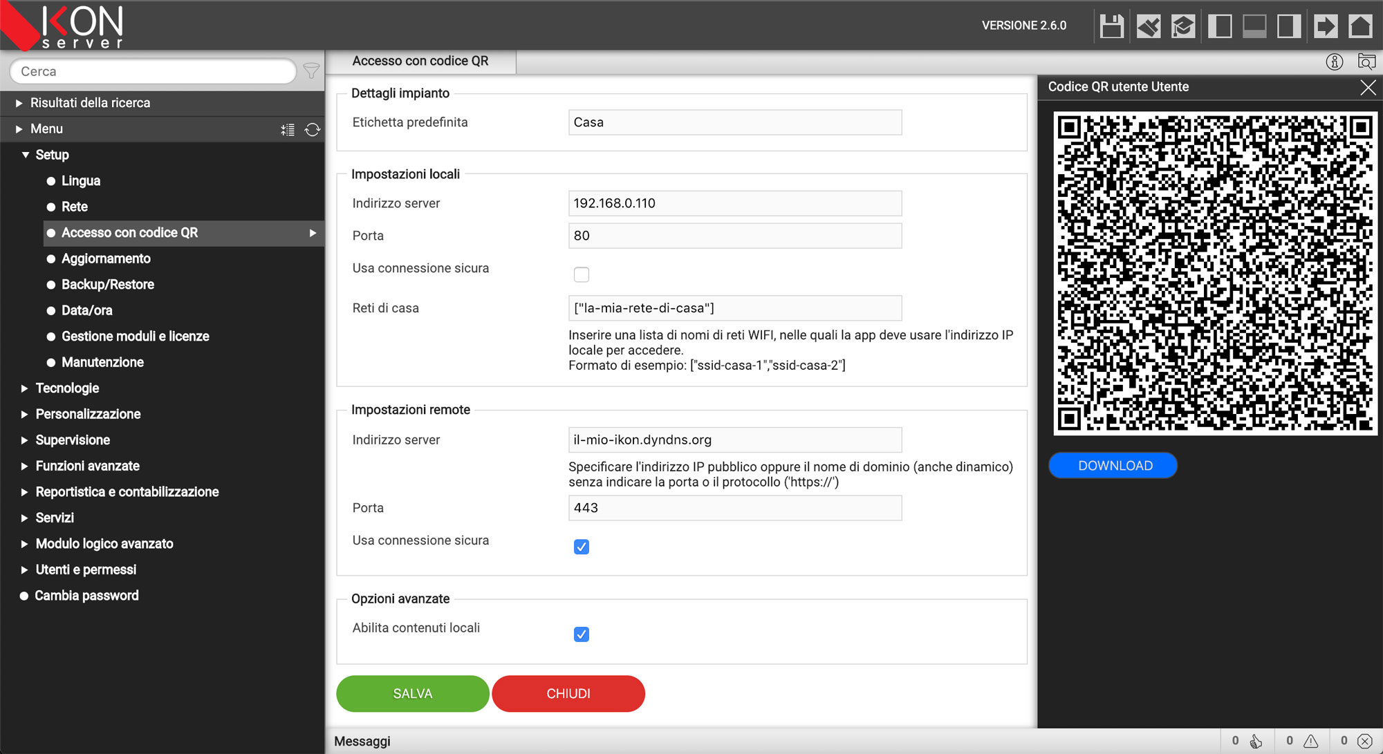Click the green SALVA button
The image size is (1383, 754).
point(413,693)
